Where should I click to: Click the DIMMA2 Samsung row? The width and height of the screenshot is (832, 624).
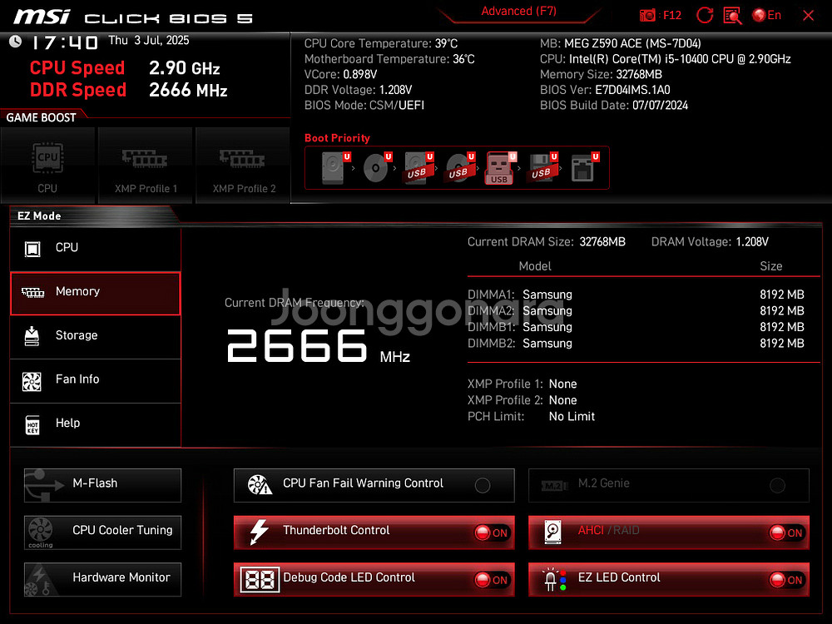pyautogui.click(x=636, y=311)
